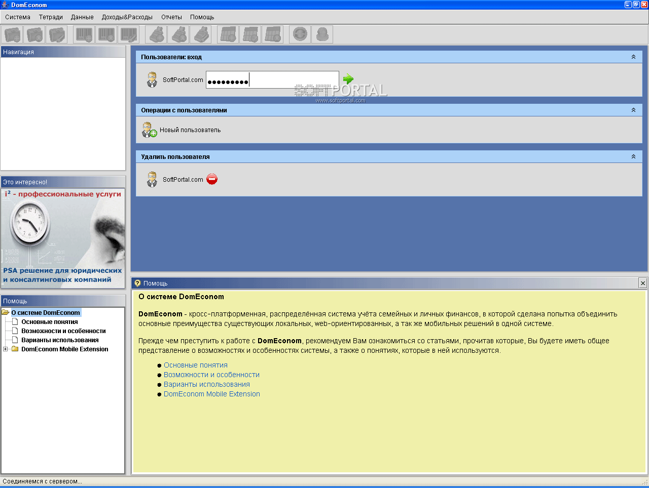Click the add folder toolbar icon
The image size is (649, 488).
point(13,34)
